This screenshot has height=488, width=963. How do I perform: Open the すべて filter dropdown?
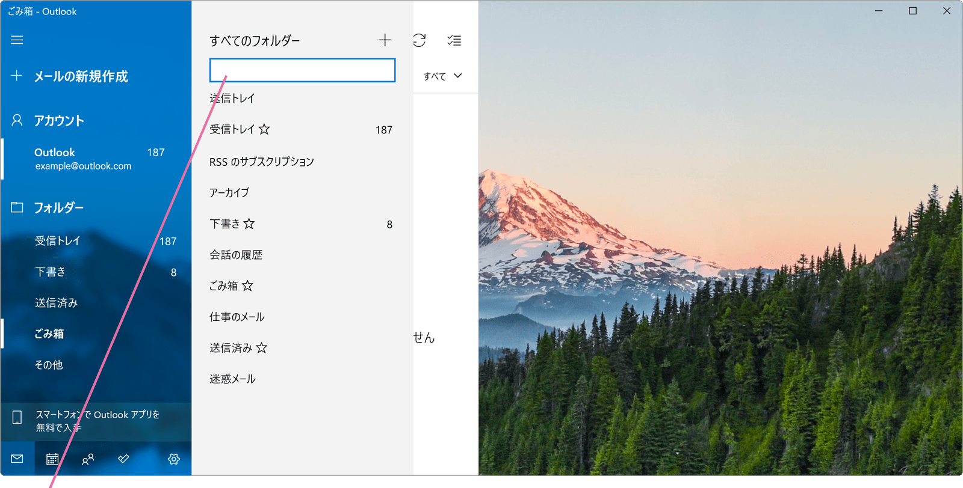tap(442, 76)
